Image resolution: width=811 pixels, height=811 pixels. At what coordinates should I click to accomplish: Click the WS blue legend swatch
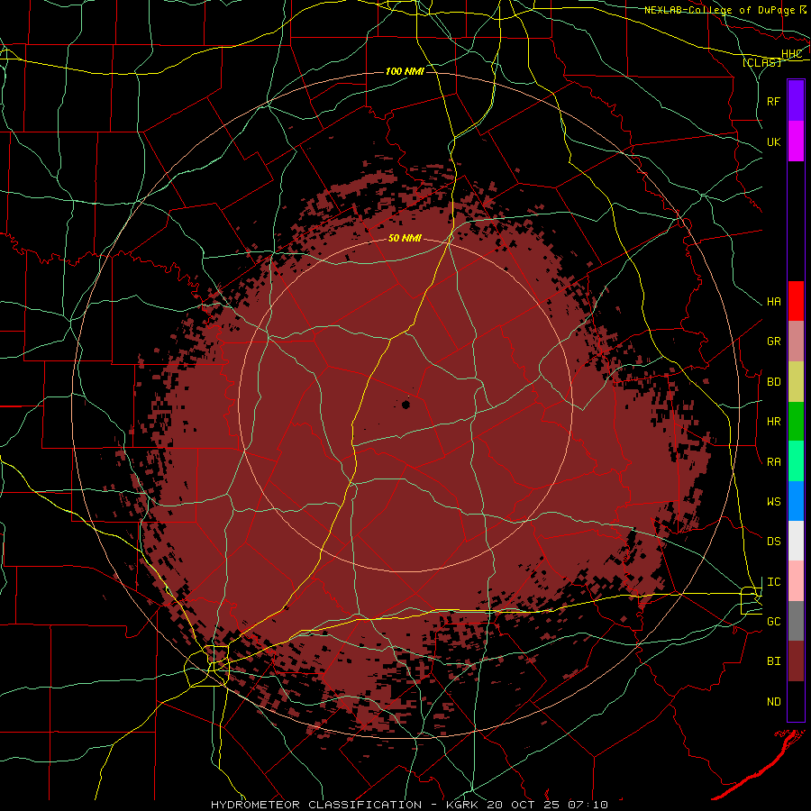[796, 501]
